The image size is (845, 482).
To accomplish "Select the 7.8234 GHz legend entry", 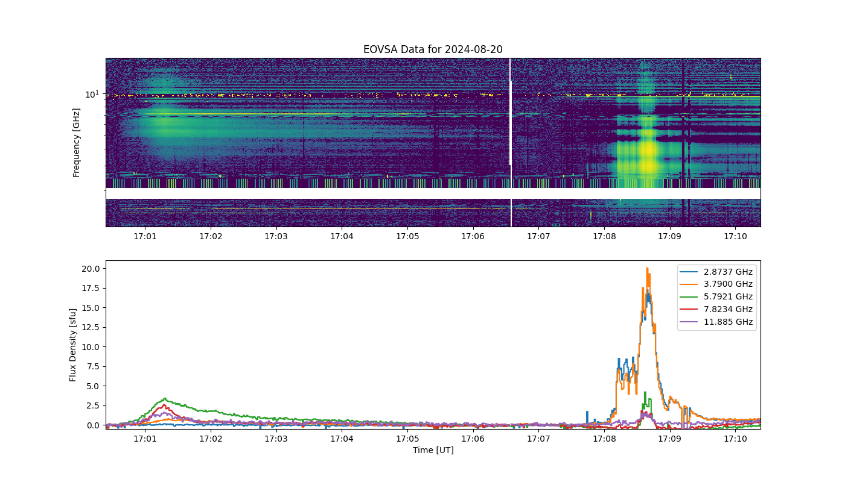I will point(717,310).
